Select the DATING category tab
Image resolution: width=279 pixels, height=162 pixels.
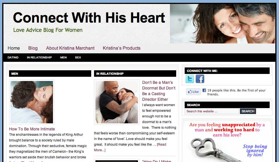(x=13, y=57)
